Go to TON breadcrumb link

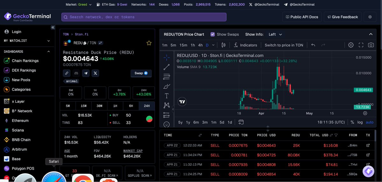tap(66, 34)
